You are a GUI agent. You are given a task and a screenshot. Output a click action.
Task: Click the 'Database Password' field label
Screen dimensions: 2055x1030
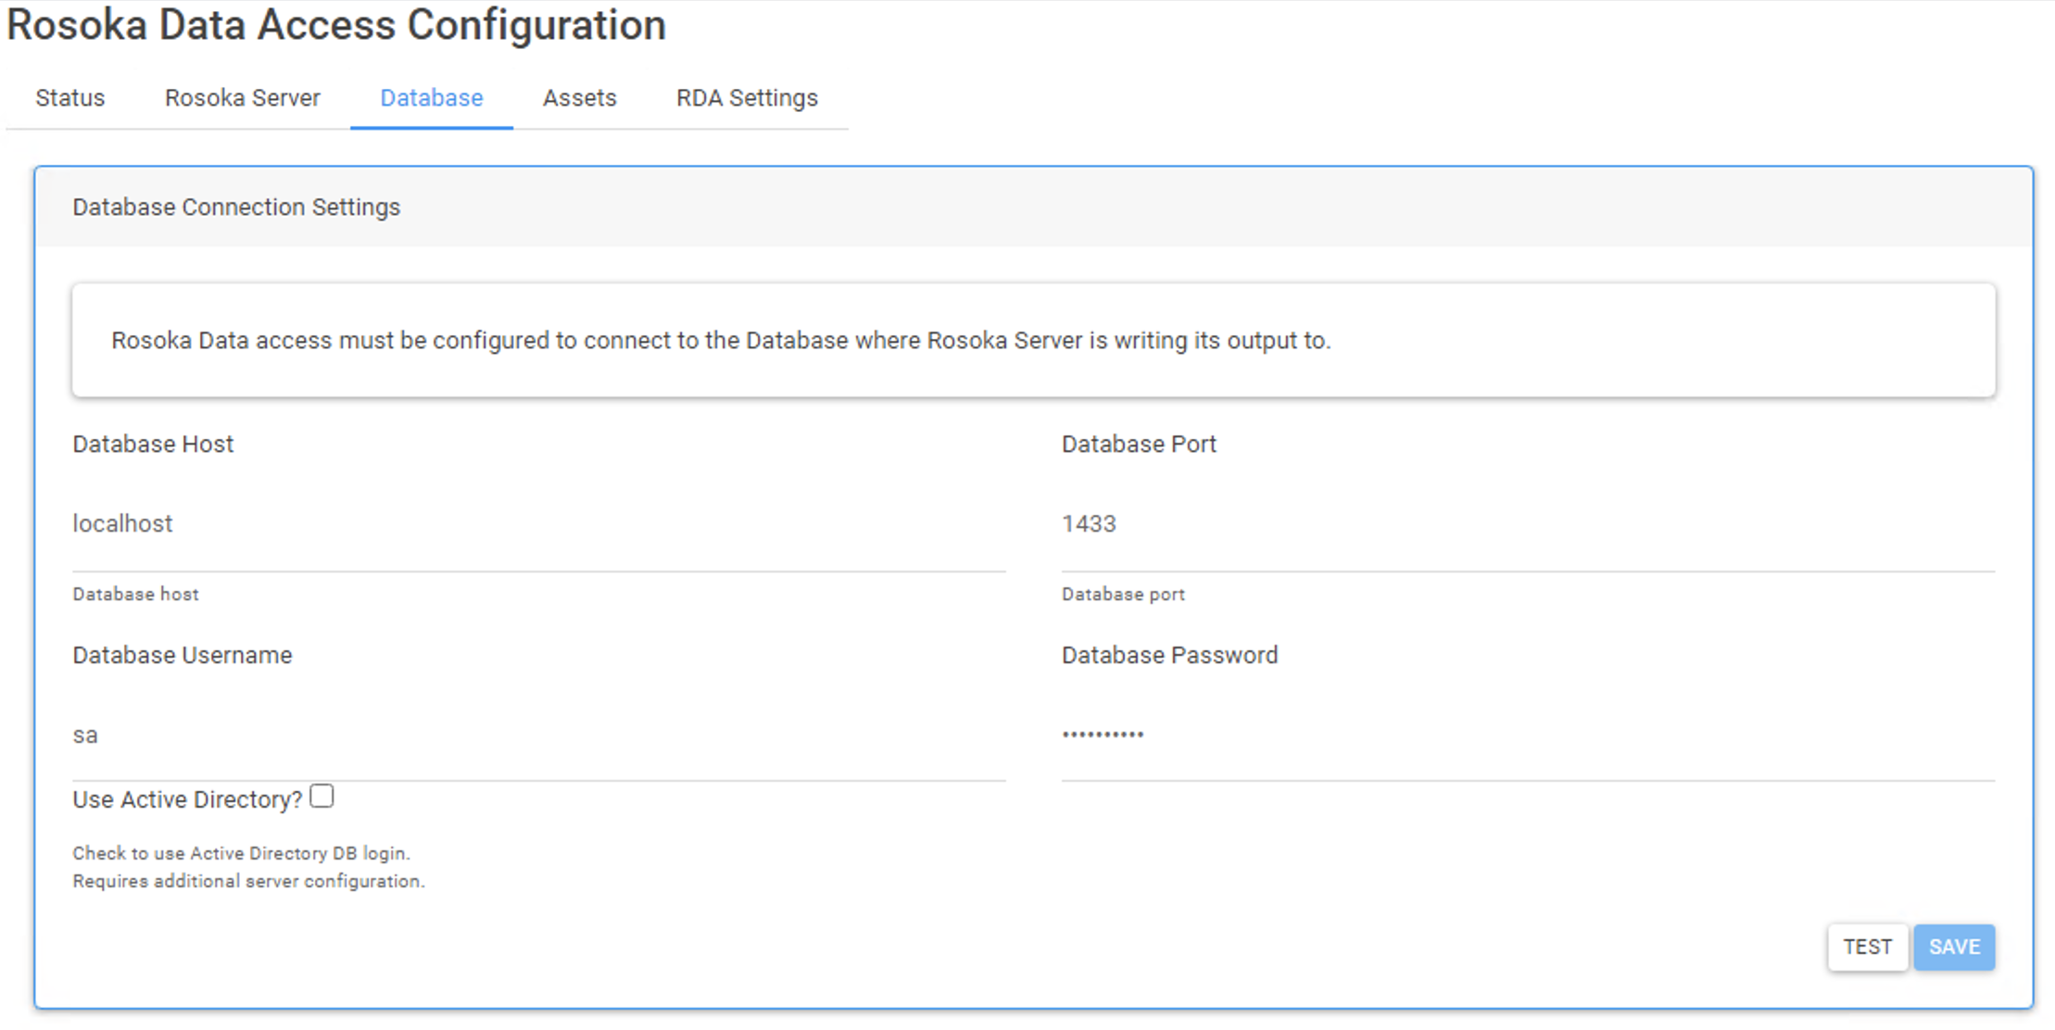[x=1169, y=656]
